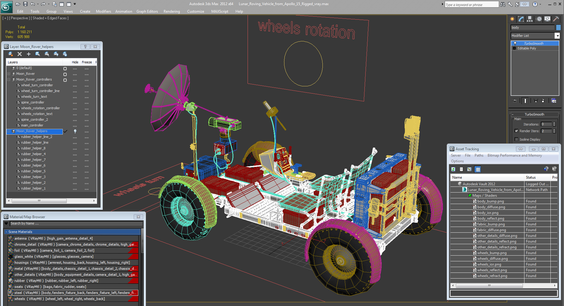
Task: Click the help button in Layer dialog title
Action: (x=85, y=47)
